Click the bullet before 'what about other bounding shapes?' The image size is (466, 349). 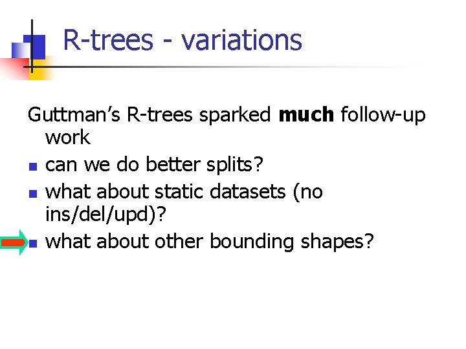pyautogui.click(x=31, y=244)
